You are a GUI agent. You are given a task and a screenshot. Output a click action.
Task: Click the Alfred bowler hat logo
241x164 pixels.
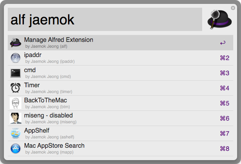click(220, 19)
